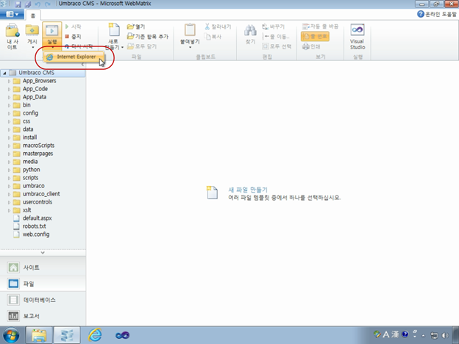This screenshot has width=459, height=344.
Task: Collapse the Umbraco CMS root node
Action: coord(4,73)
